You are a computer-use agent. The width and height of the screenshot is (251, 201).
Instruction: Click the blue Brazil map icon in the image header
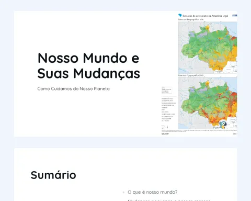click(x=180, y=16)
